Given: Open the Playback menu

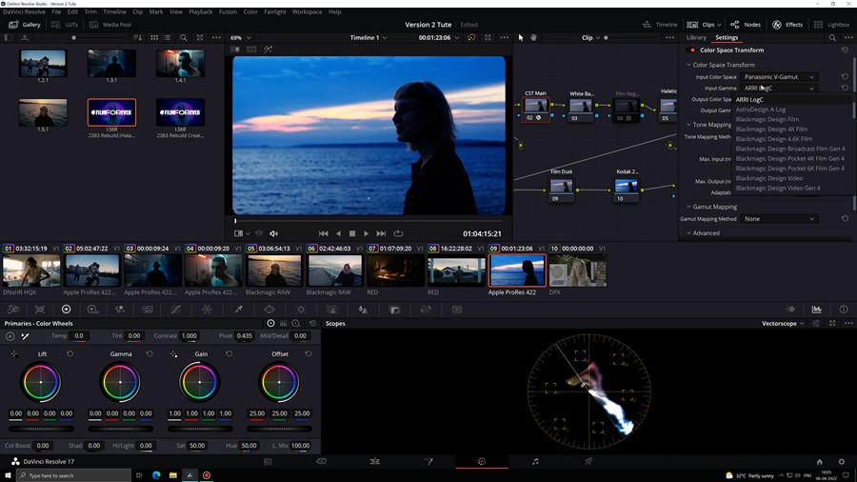Looking at the screenshot, I should click(201, 11).
